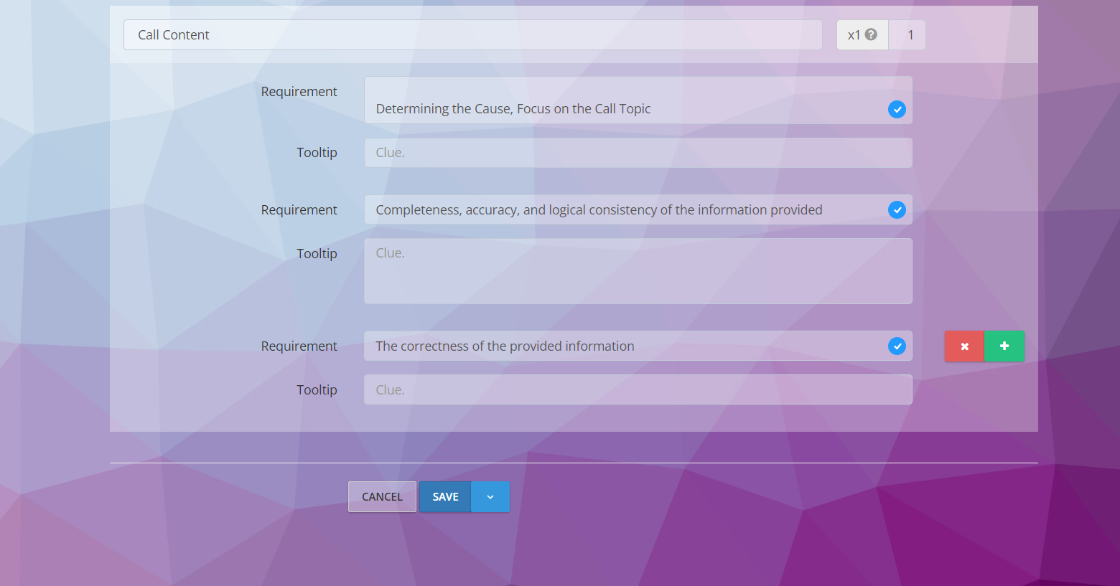The image size is (1120, 586).
Task: Toggle checkmark for 'Determining the Cause' requirement
Action: pyautogui.click(x=897, y=109)
